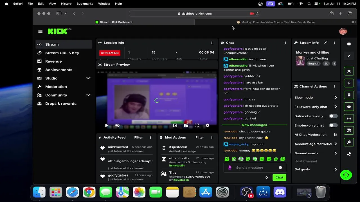Screen dimensions: 360x202
Task: Open Stream info panel three-dot menu
Action: (x=334, y=43)
